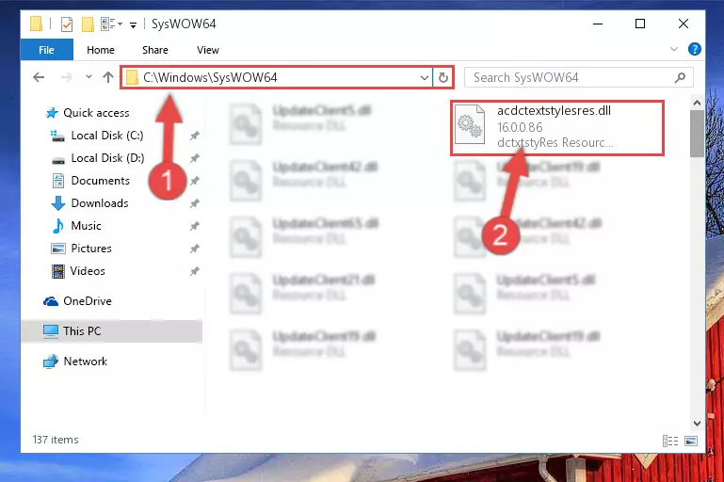Select the acdctextstylesres.dll file

[557, 127]
